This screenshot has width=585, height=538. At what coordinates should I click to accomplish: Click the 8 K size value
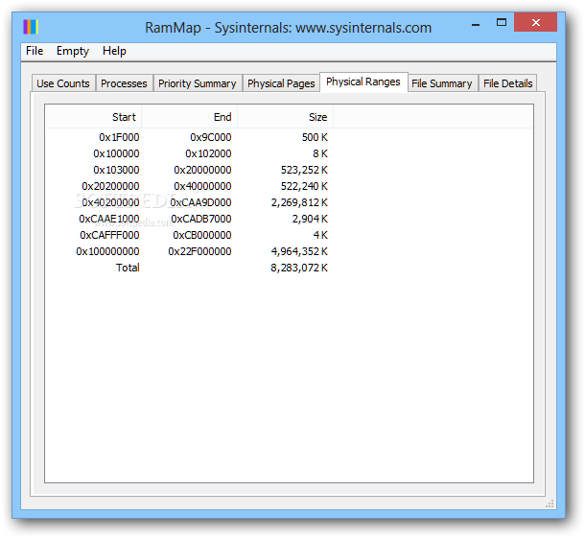320,153
